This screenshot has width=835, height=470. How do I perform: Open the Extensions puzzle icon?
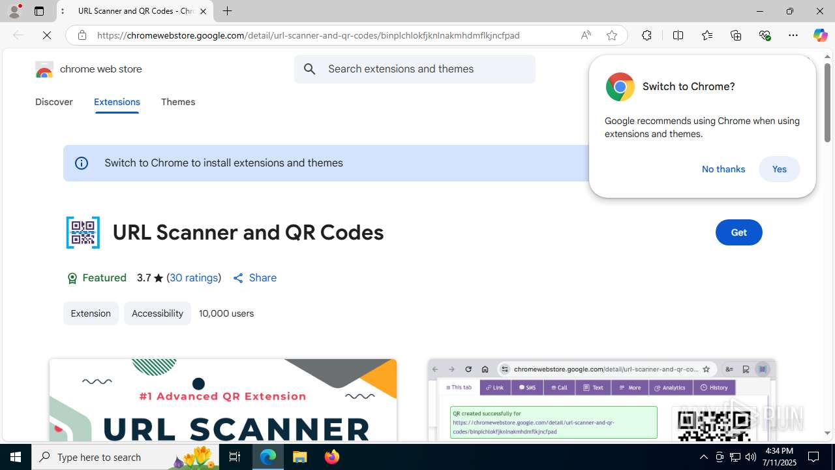pyautogui.click(x=646, y=35)
